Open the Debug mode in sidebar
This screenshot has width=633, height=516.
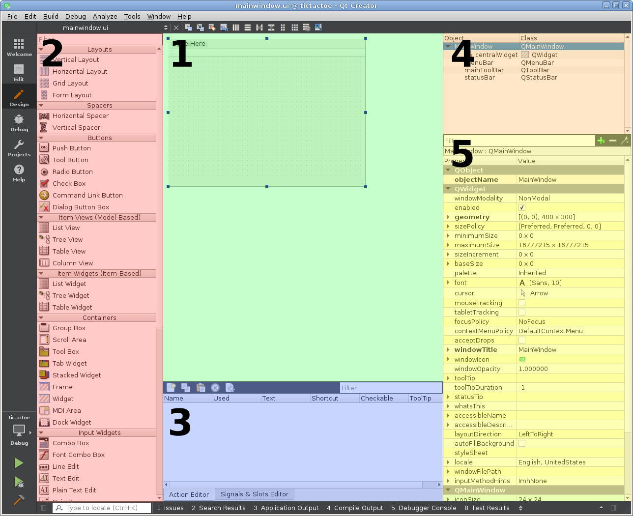click(19, 123)
